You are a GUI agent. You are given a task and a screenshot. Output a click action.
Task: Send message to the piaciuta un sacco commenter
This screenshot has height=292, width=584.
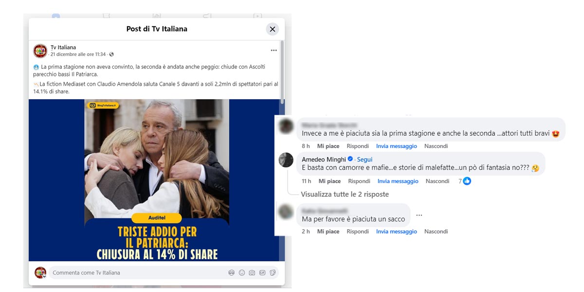coord(397,232)
